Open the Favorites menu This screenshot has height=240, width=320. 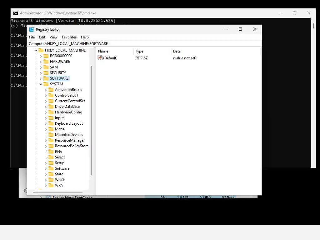[69, 37]
